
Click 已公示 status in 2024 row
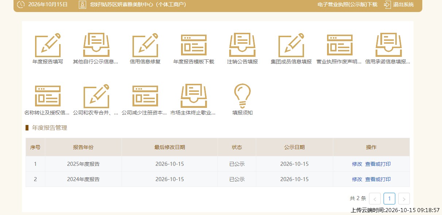coord(237,179)
